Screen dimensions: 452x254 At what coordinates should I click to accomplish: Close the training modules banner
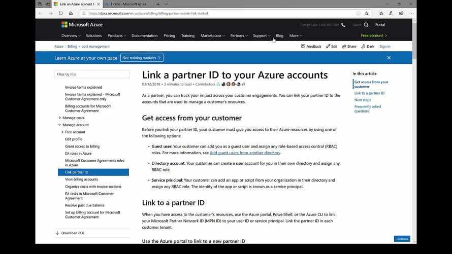tap(389, 58)
